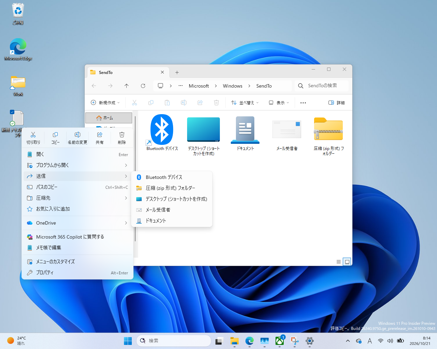Open the 表示 view dropdown
The height and width of the screenshot is (349, 437).
[x=279, y=103]
